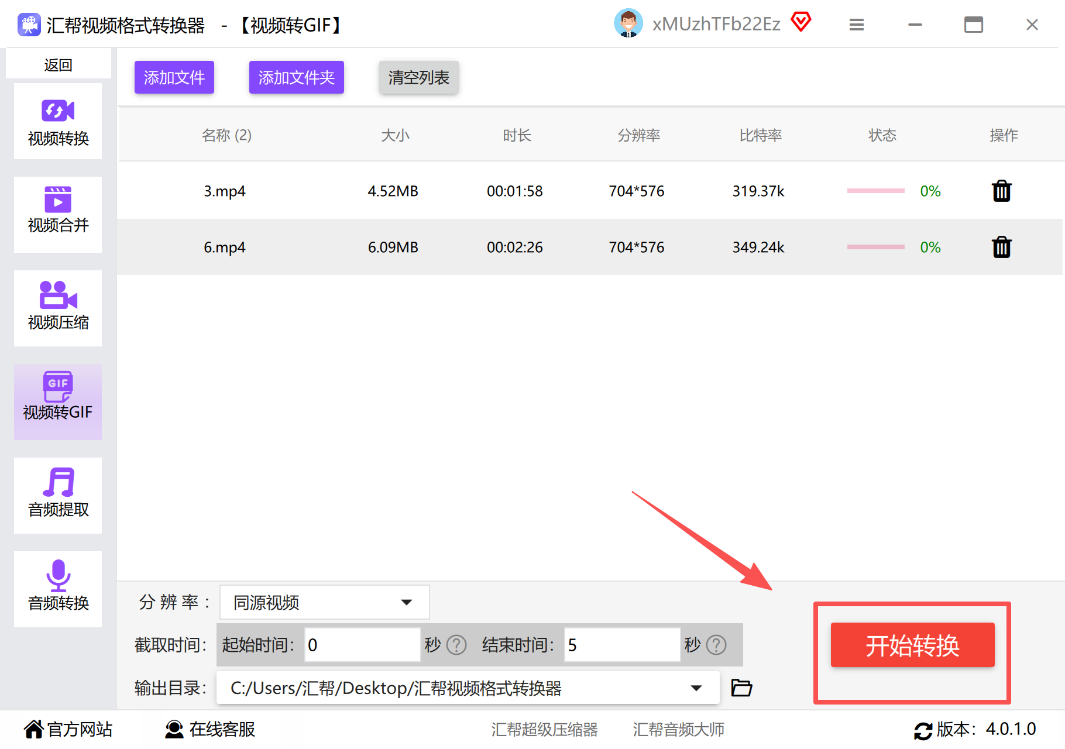Click the 时长 column header
Screen dimensions: 1065x749
point(517,135)
